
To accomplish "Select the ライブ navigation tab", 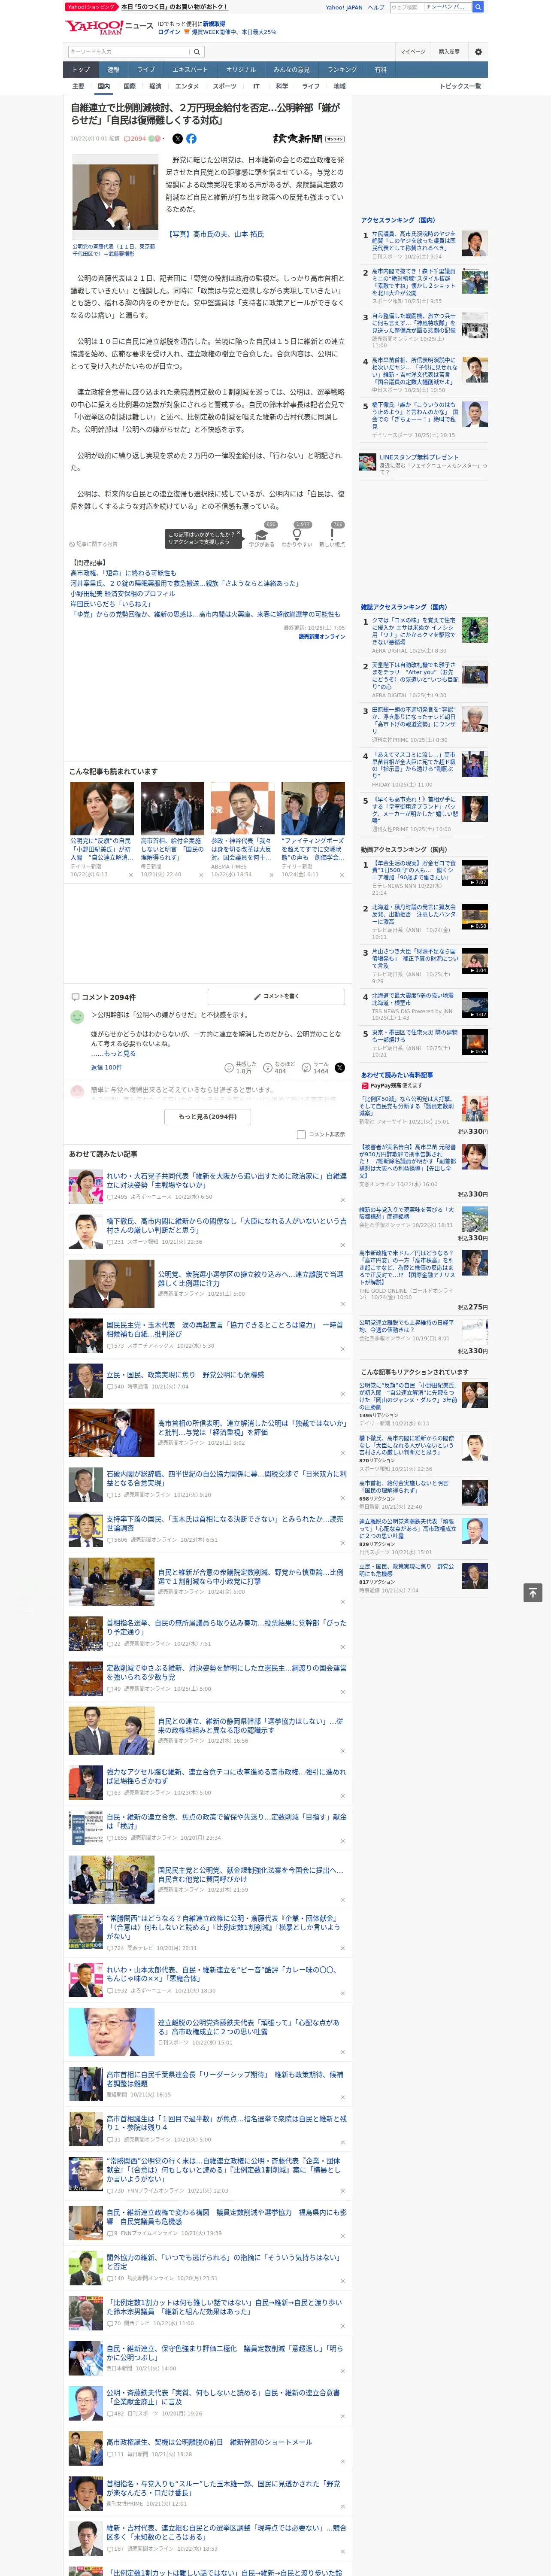I will (x=146, y=70).
